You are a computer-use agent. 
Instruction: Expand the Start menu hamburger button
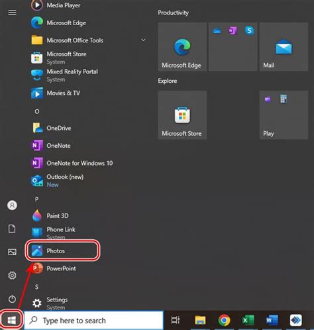(12, 13)
